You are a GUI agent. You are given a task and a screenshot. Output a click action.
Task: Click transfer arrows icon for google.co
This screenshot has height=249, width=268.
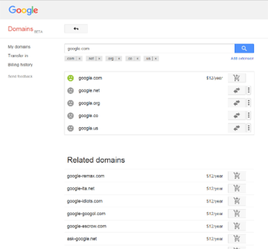[x=237, y=116]
